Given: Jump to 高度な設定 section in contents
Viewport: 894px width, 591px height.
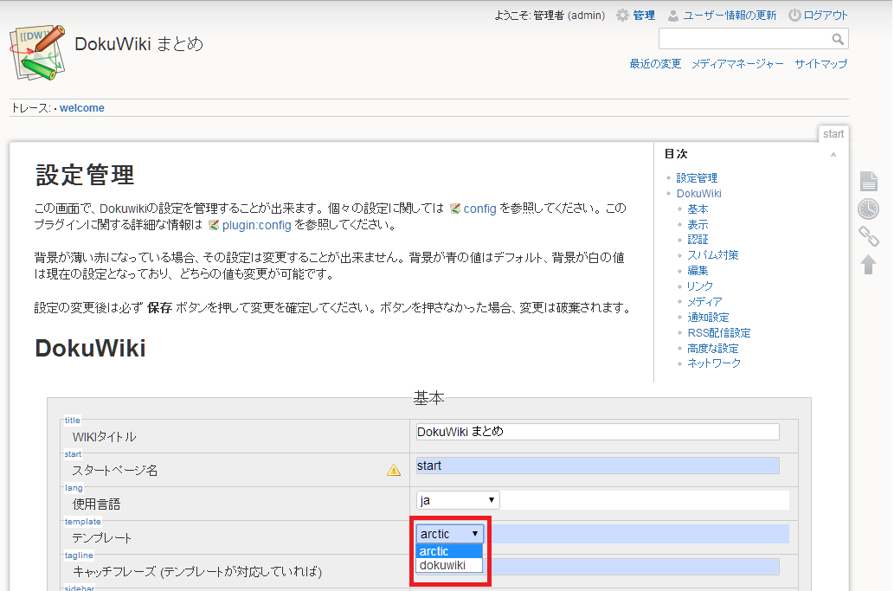Looking at the screenshot, I should (x=713, y=348).
